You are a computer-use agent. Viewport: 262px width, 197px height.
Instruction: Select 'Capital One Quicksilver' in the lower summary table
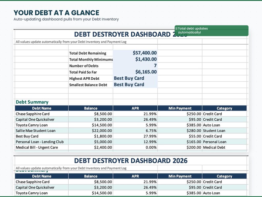pyautogui.click(x=42, y=187)
